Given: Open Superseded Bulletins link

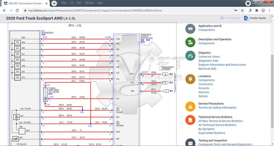Looking at the screenshot, I should pos(212,133).
